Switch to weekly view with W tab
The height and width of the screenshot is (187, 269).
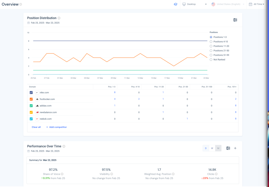tap(212, 148)
